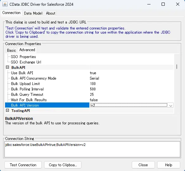The image size is (185, 171).
Task: Click the Serial concurrency mode value
Action: [94, 78]
